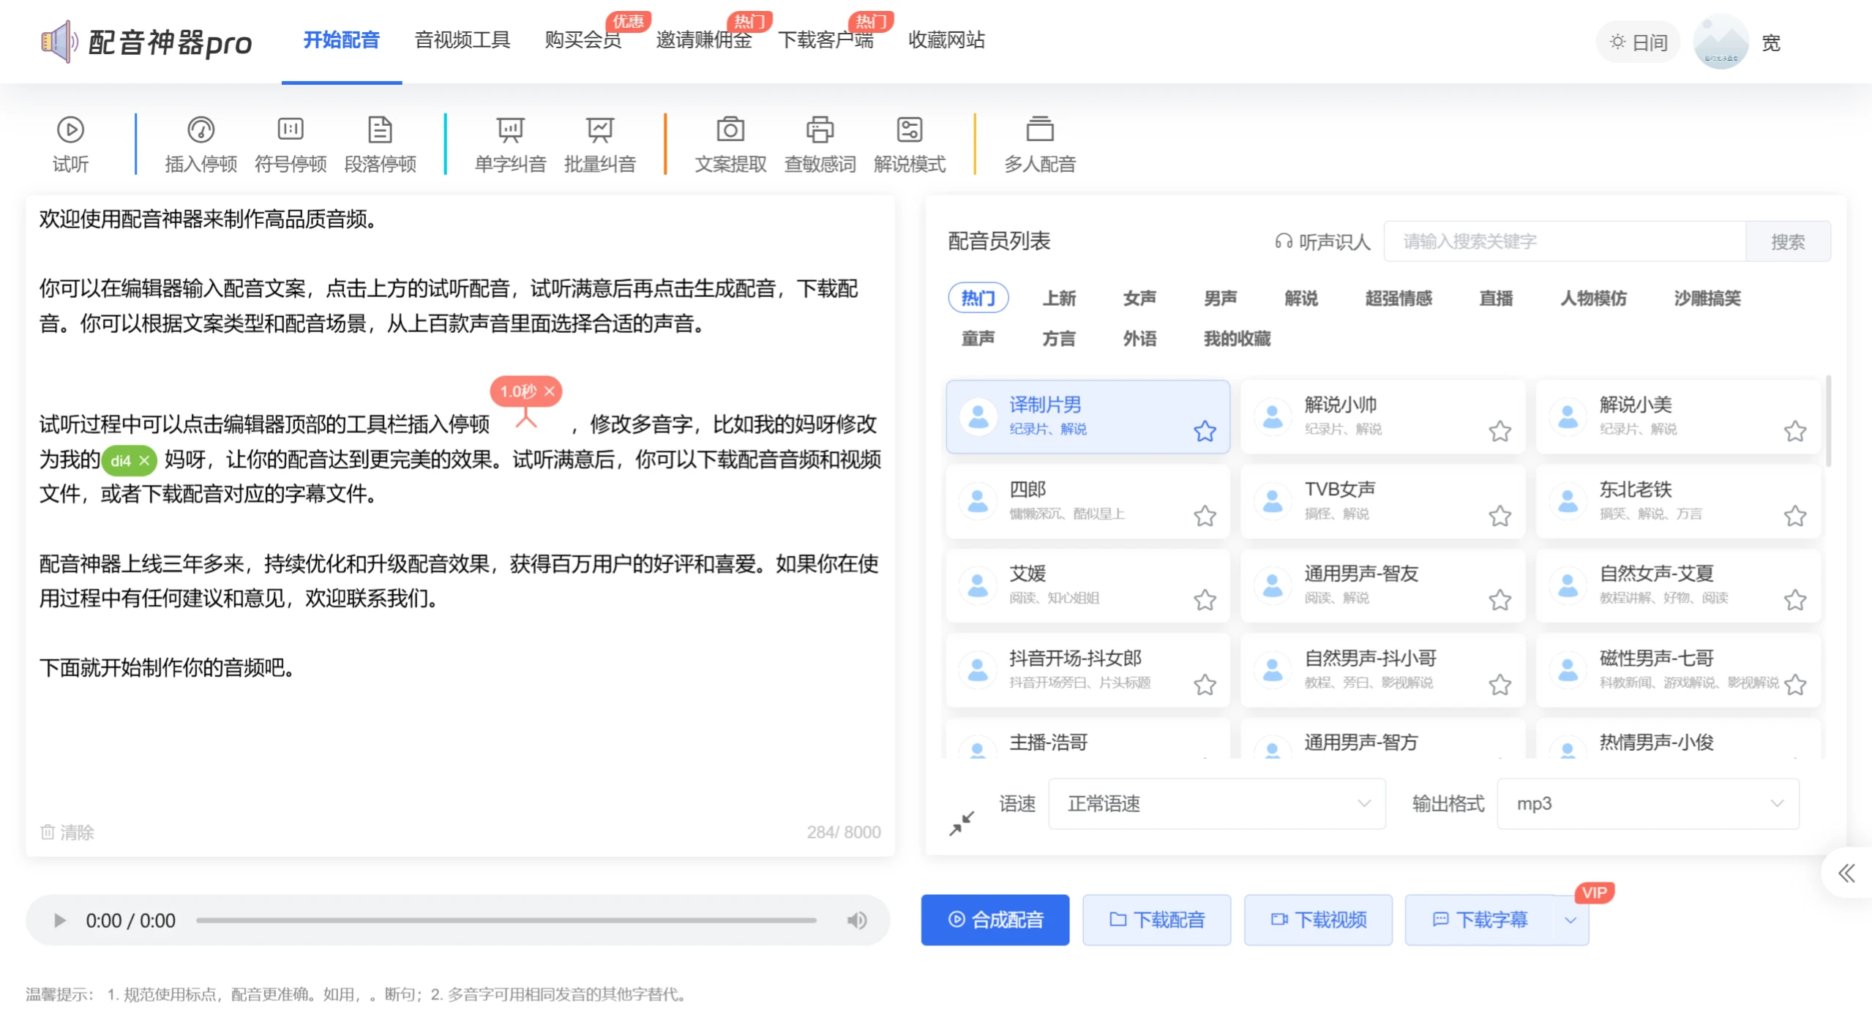
Task: Favorite the 译制片男 voice actor
Action: pos(1204,432)
